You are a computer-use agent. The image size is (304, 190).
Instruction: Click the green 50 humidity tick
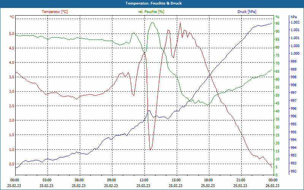pos(277,95)
